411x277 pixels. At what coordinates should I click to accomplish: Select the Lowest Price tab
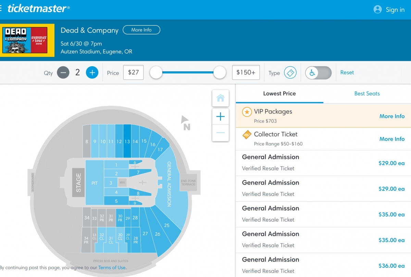[x=279, y=93]
